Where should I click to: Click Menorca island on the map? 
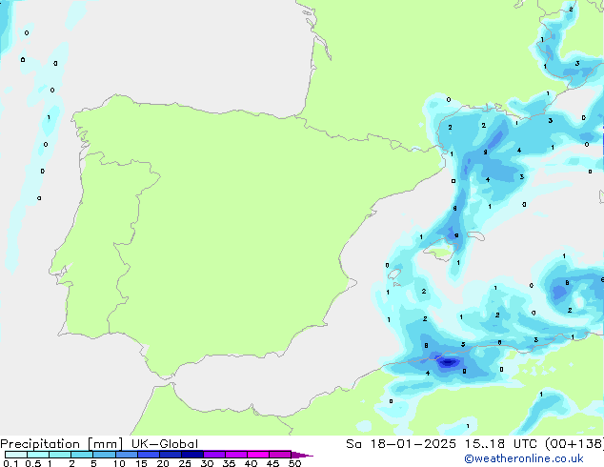(476, 235)
